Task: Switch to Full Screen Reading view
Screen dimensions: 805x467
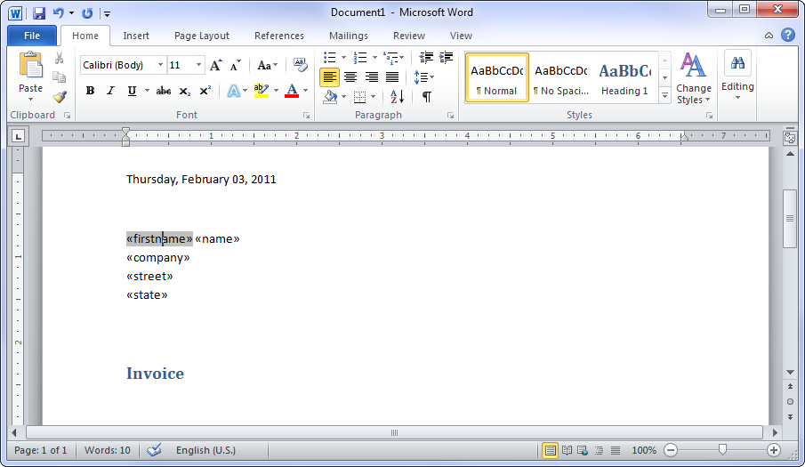Action: pyautogui.click(x=567, y=451)
